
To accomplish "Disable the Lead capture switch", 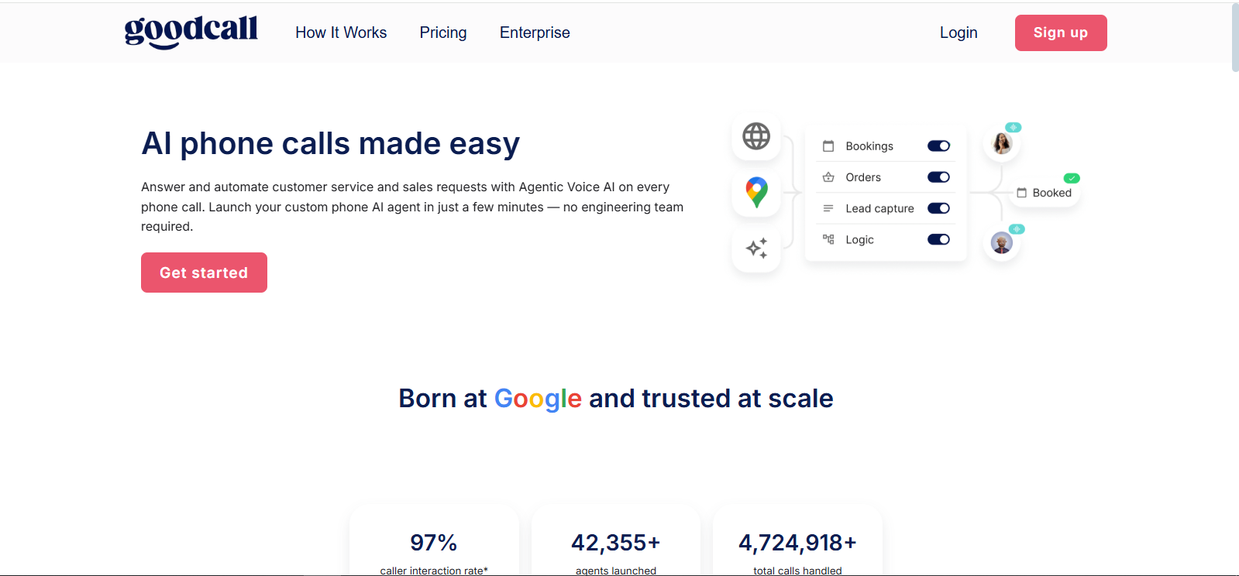I will click(x=938, y=208).
